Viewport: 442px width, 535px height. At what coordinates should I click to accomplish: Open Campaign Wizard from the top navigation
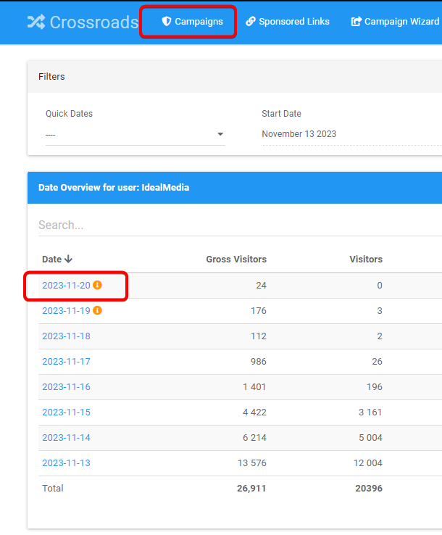(396, 22)
